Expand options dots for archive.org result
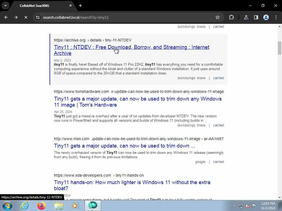The height and width of the screenshot is (211, 282). [209, 78]
